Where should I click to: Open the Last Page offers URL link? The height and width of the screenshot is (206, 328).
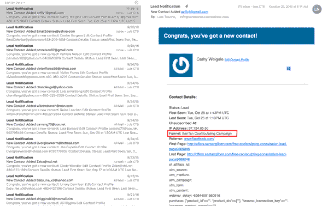[227, 157]
